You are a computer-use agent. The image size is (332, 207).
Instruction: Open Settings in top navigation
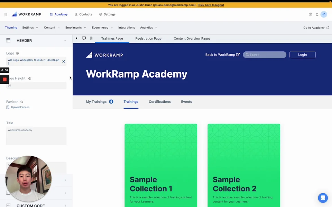(107, 14)
